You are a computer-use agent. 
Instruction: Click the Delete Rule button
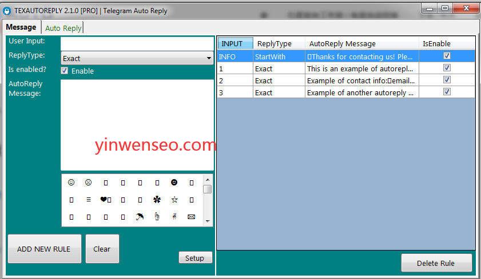click(x=436, y=263)
